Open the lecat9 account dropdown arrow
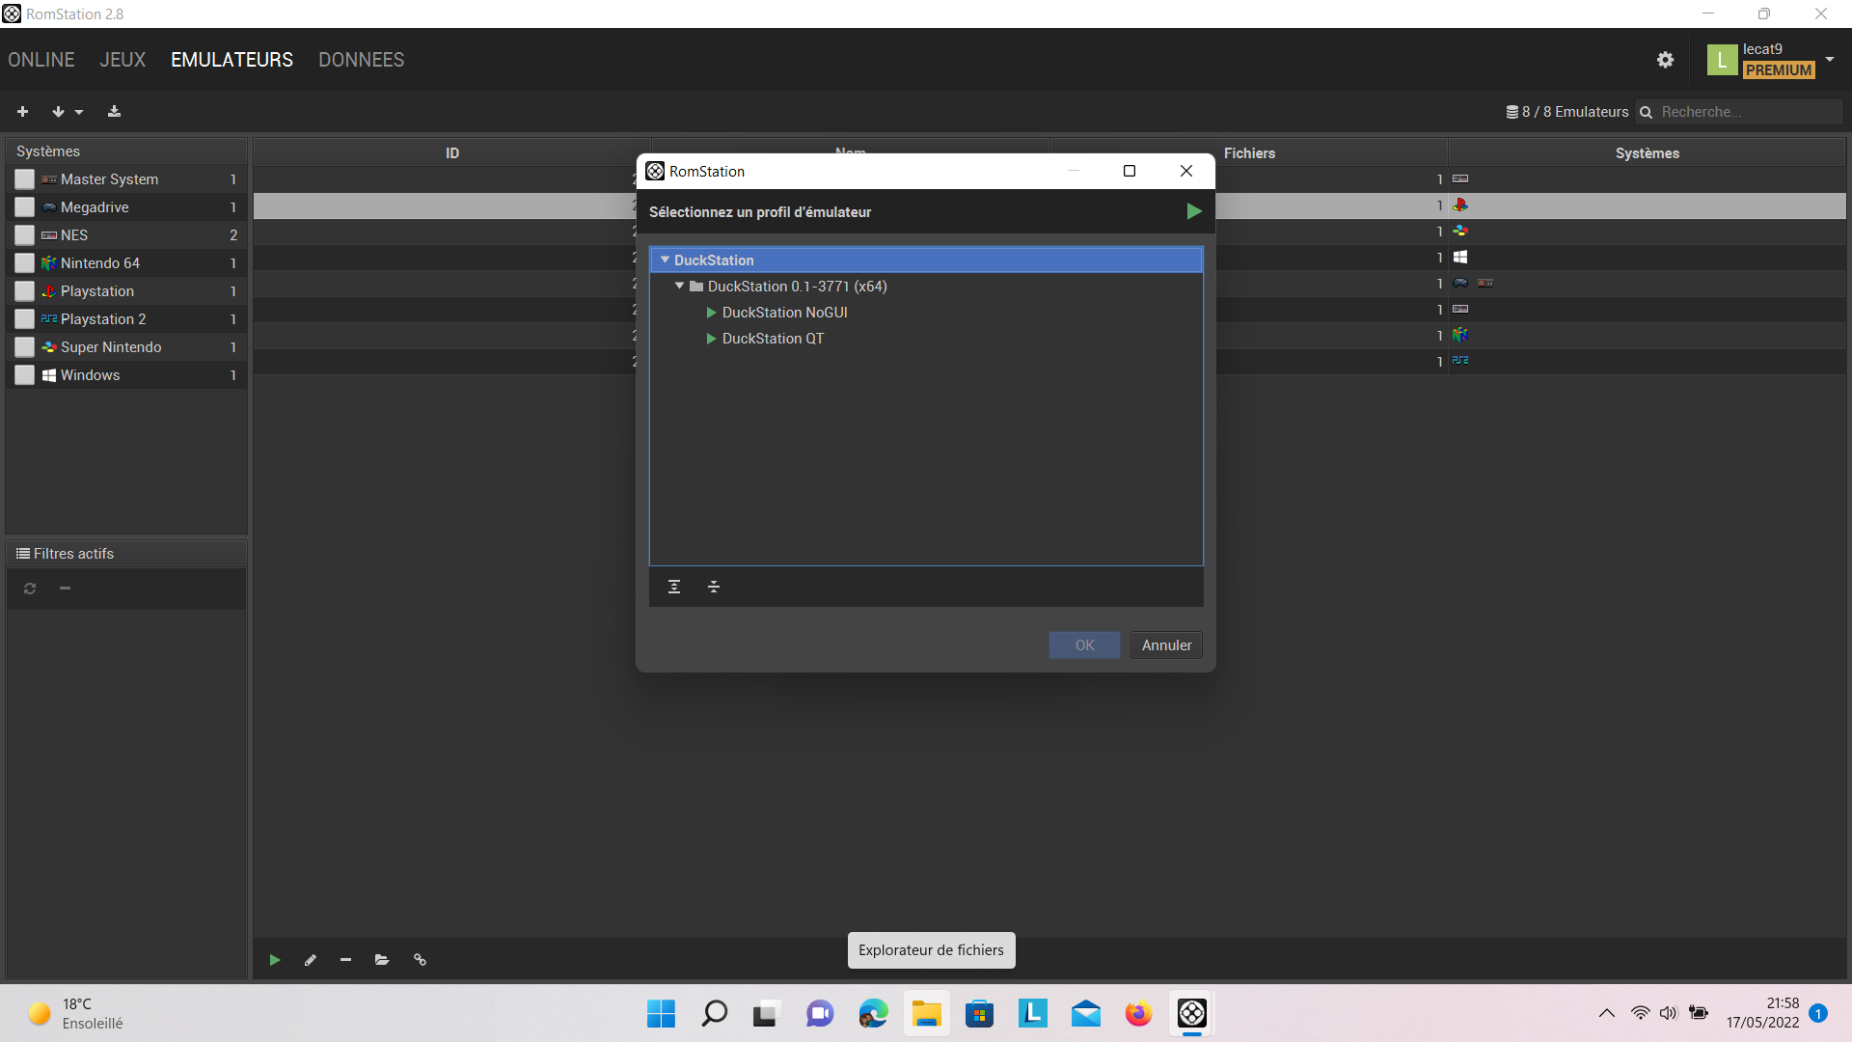 click(1830, 59)
